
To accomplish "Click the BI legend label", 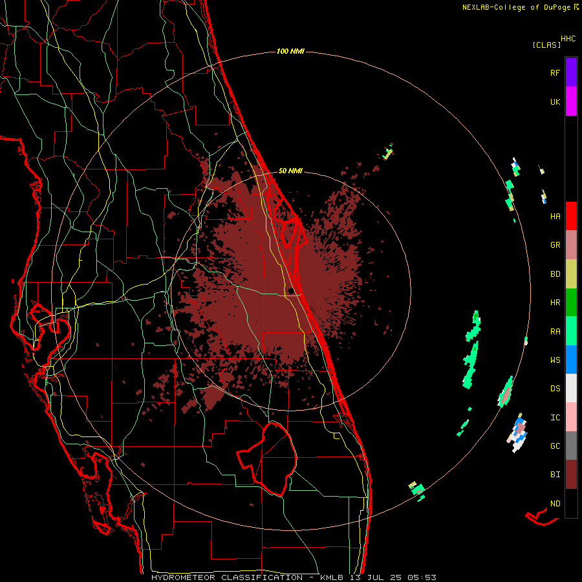I will click(555, 475).
